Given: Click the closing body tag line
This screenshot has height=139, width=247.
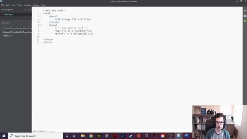Looking at the screenshot, I should [48, 39].
